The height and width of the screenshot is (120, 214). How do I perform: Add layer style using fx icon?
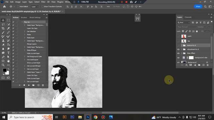[x=187, y=65]
